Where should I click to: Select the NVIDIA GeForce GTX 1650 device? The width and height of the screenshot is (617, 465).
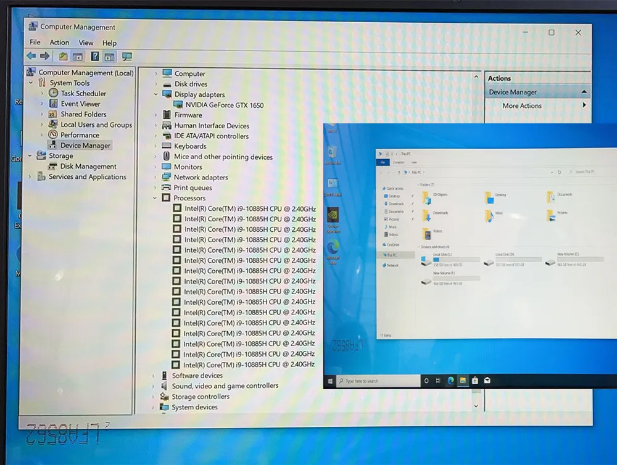click(225, 105)
